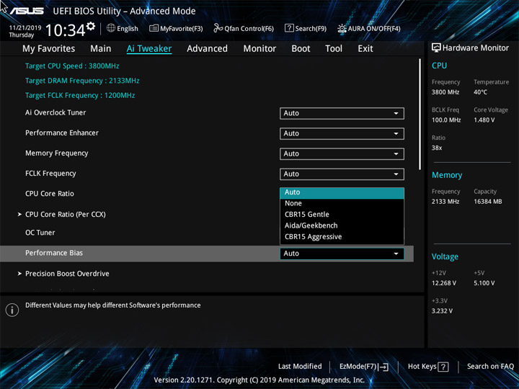The height and width of the screenshot is (389, 519).
Task: Open the FCLK Frequency dropdown
Action: 342,174
